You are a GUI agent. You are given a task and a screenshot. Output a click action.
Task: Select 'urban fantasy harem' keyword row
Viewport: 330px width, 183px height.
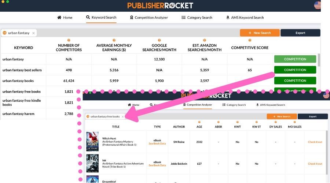click(x=18, y=114)
